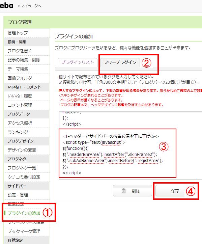Viewport: 202px width, 244px height.
Task: Click the trash icon on the 削除 button
Action: click(123, 191)
